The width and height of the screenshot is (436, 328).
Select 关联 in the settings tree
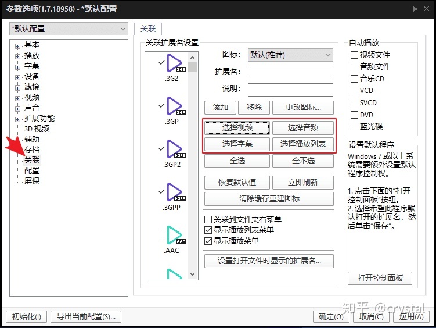tap(32, 160)
